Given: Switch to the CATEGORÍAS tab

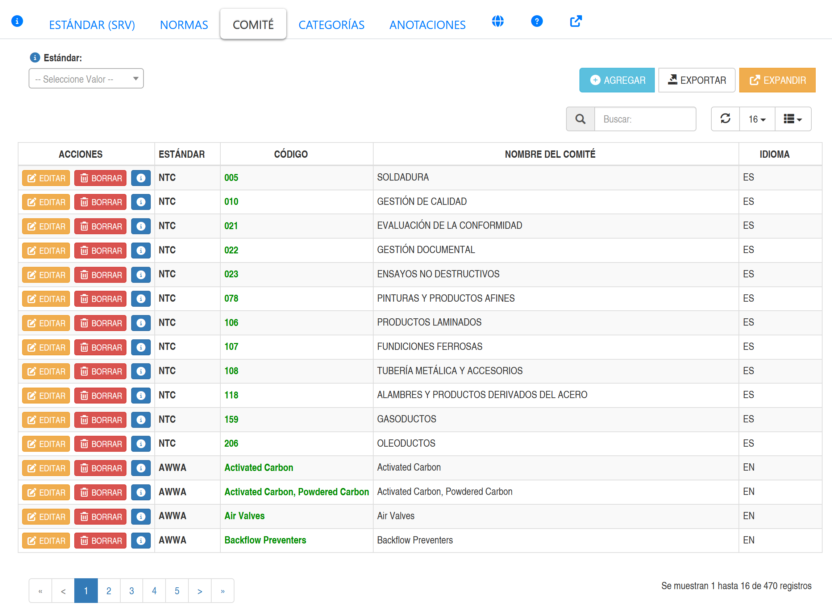Looking at the screenshot, I should (x=331, y=25).
